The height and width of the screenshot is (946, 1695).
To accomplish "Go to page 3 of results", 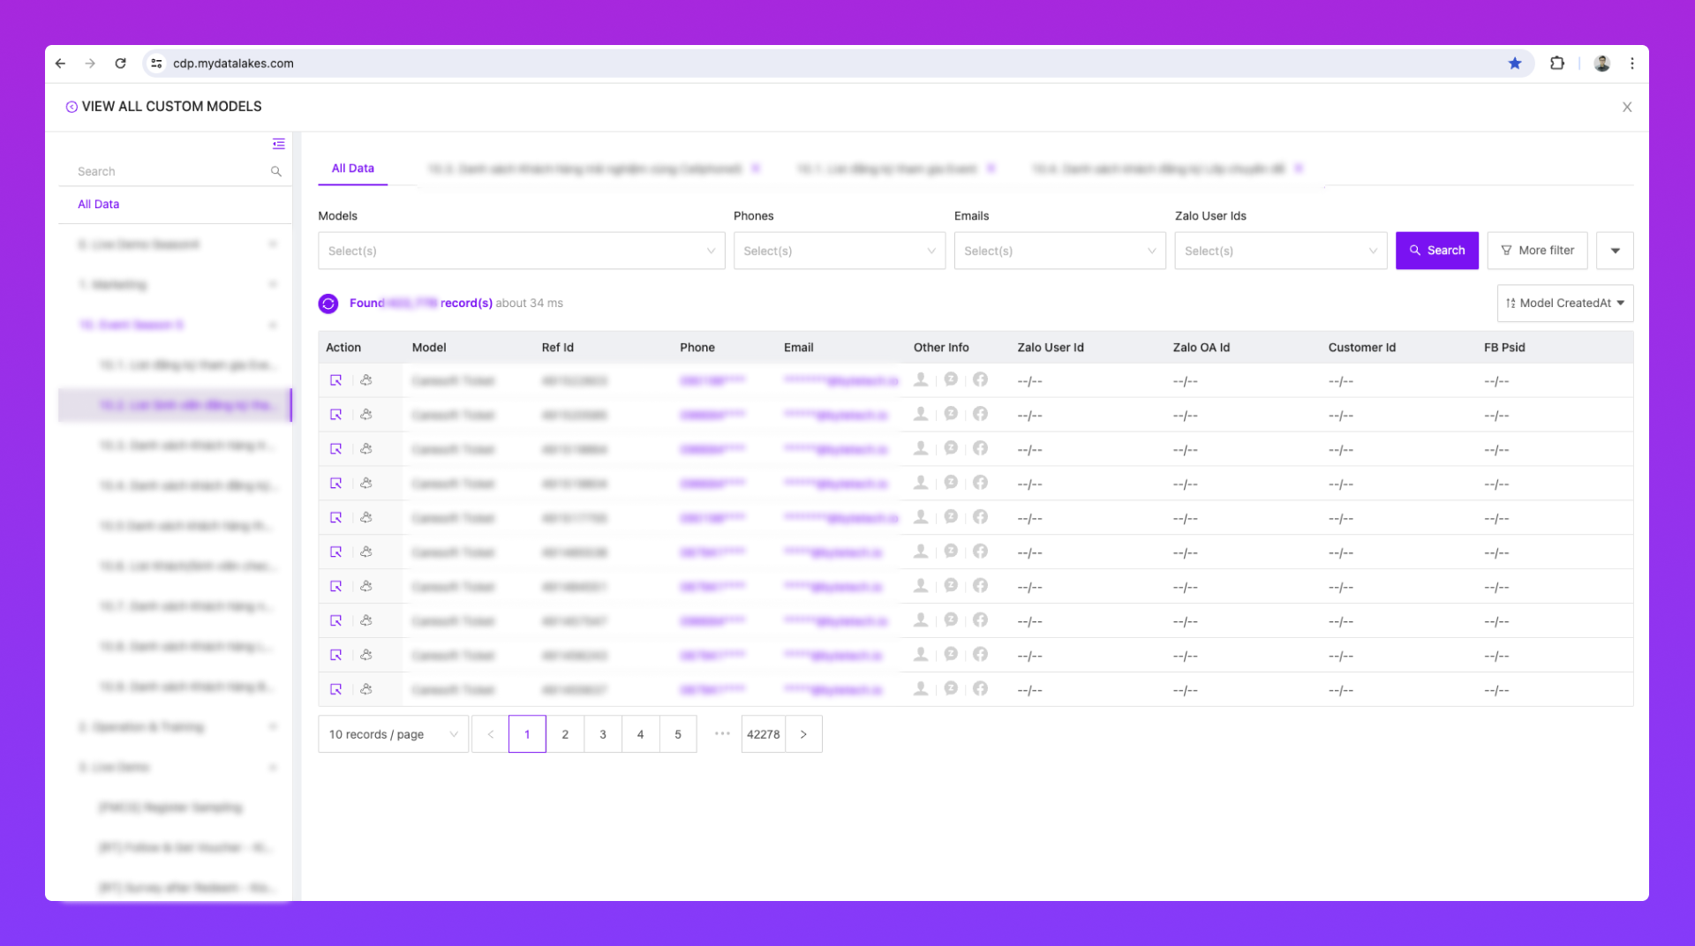I will [x=603, y=734].
